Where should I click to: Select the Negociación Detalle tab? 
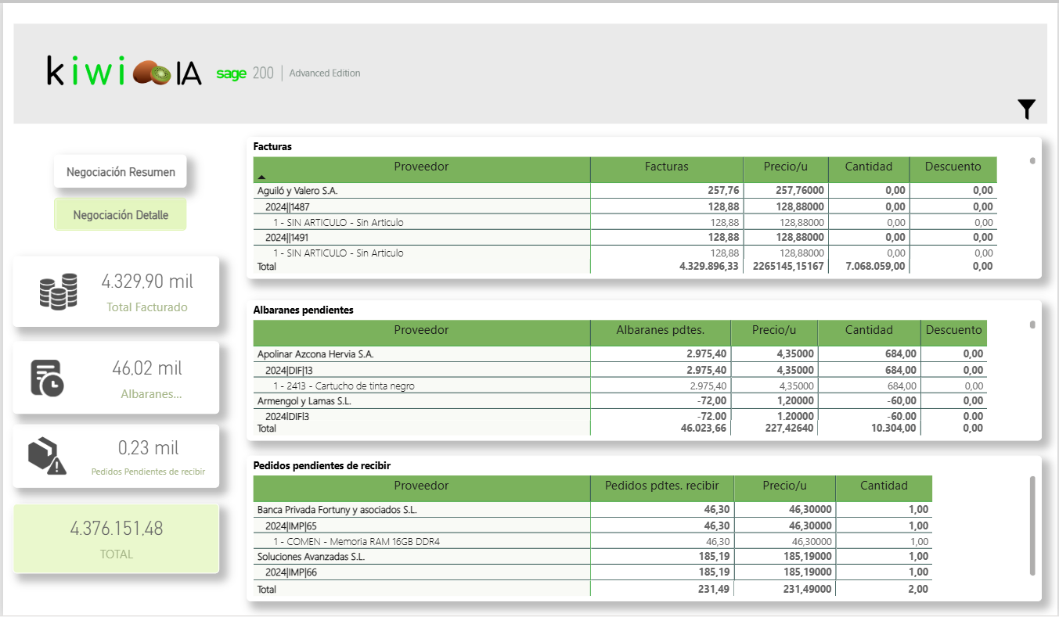click(121, 215)
